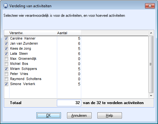Click the Annuleren button

tap(79, 115)
